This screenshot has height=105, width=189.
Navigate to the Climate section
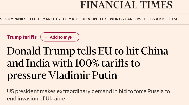coord(71,19)
